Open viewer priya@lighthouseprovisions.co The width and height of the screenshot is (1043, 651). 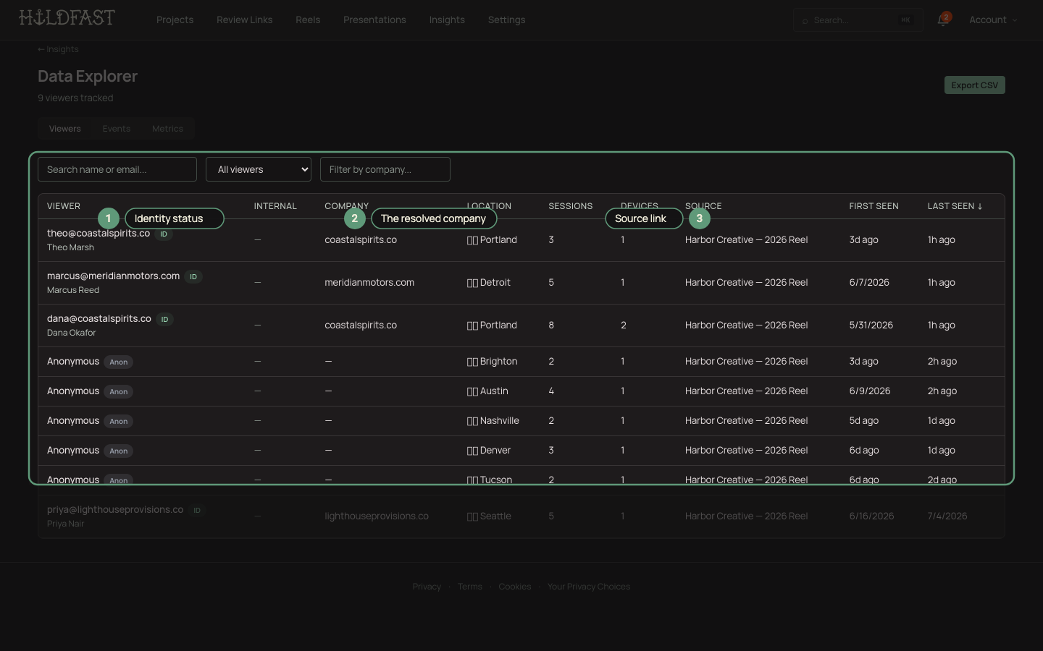[x=115, y=509]
